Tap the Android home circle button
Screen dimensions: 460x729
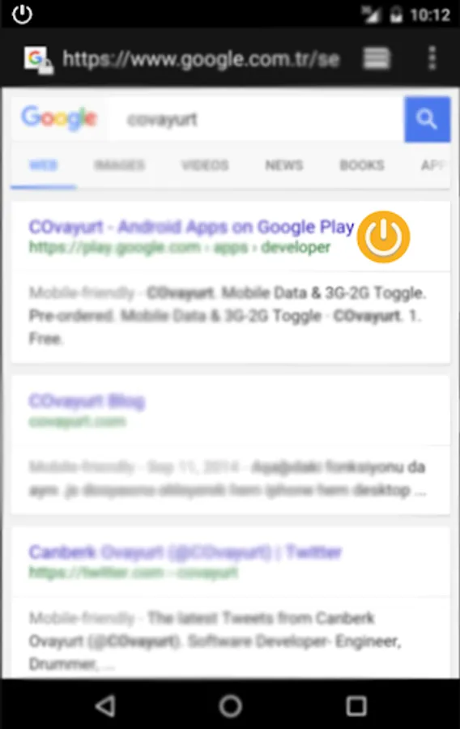coord(231,706)
